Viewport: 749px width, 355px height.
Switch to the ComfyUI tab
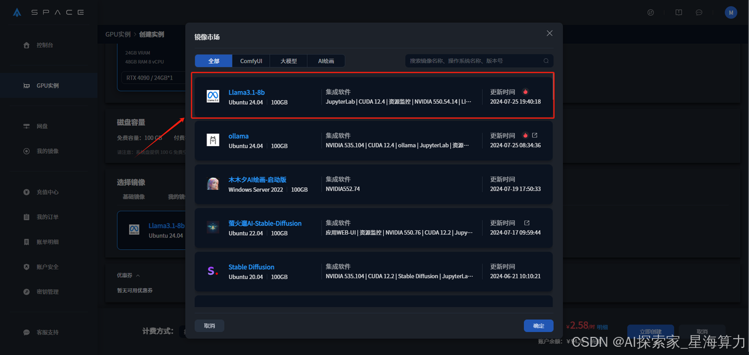pyautogui.click(x=251, y=61)
